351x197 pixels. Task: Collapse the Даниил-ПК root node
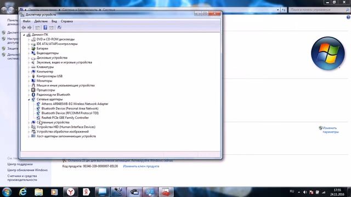[24, 35]
